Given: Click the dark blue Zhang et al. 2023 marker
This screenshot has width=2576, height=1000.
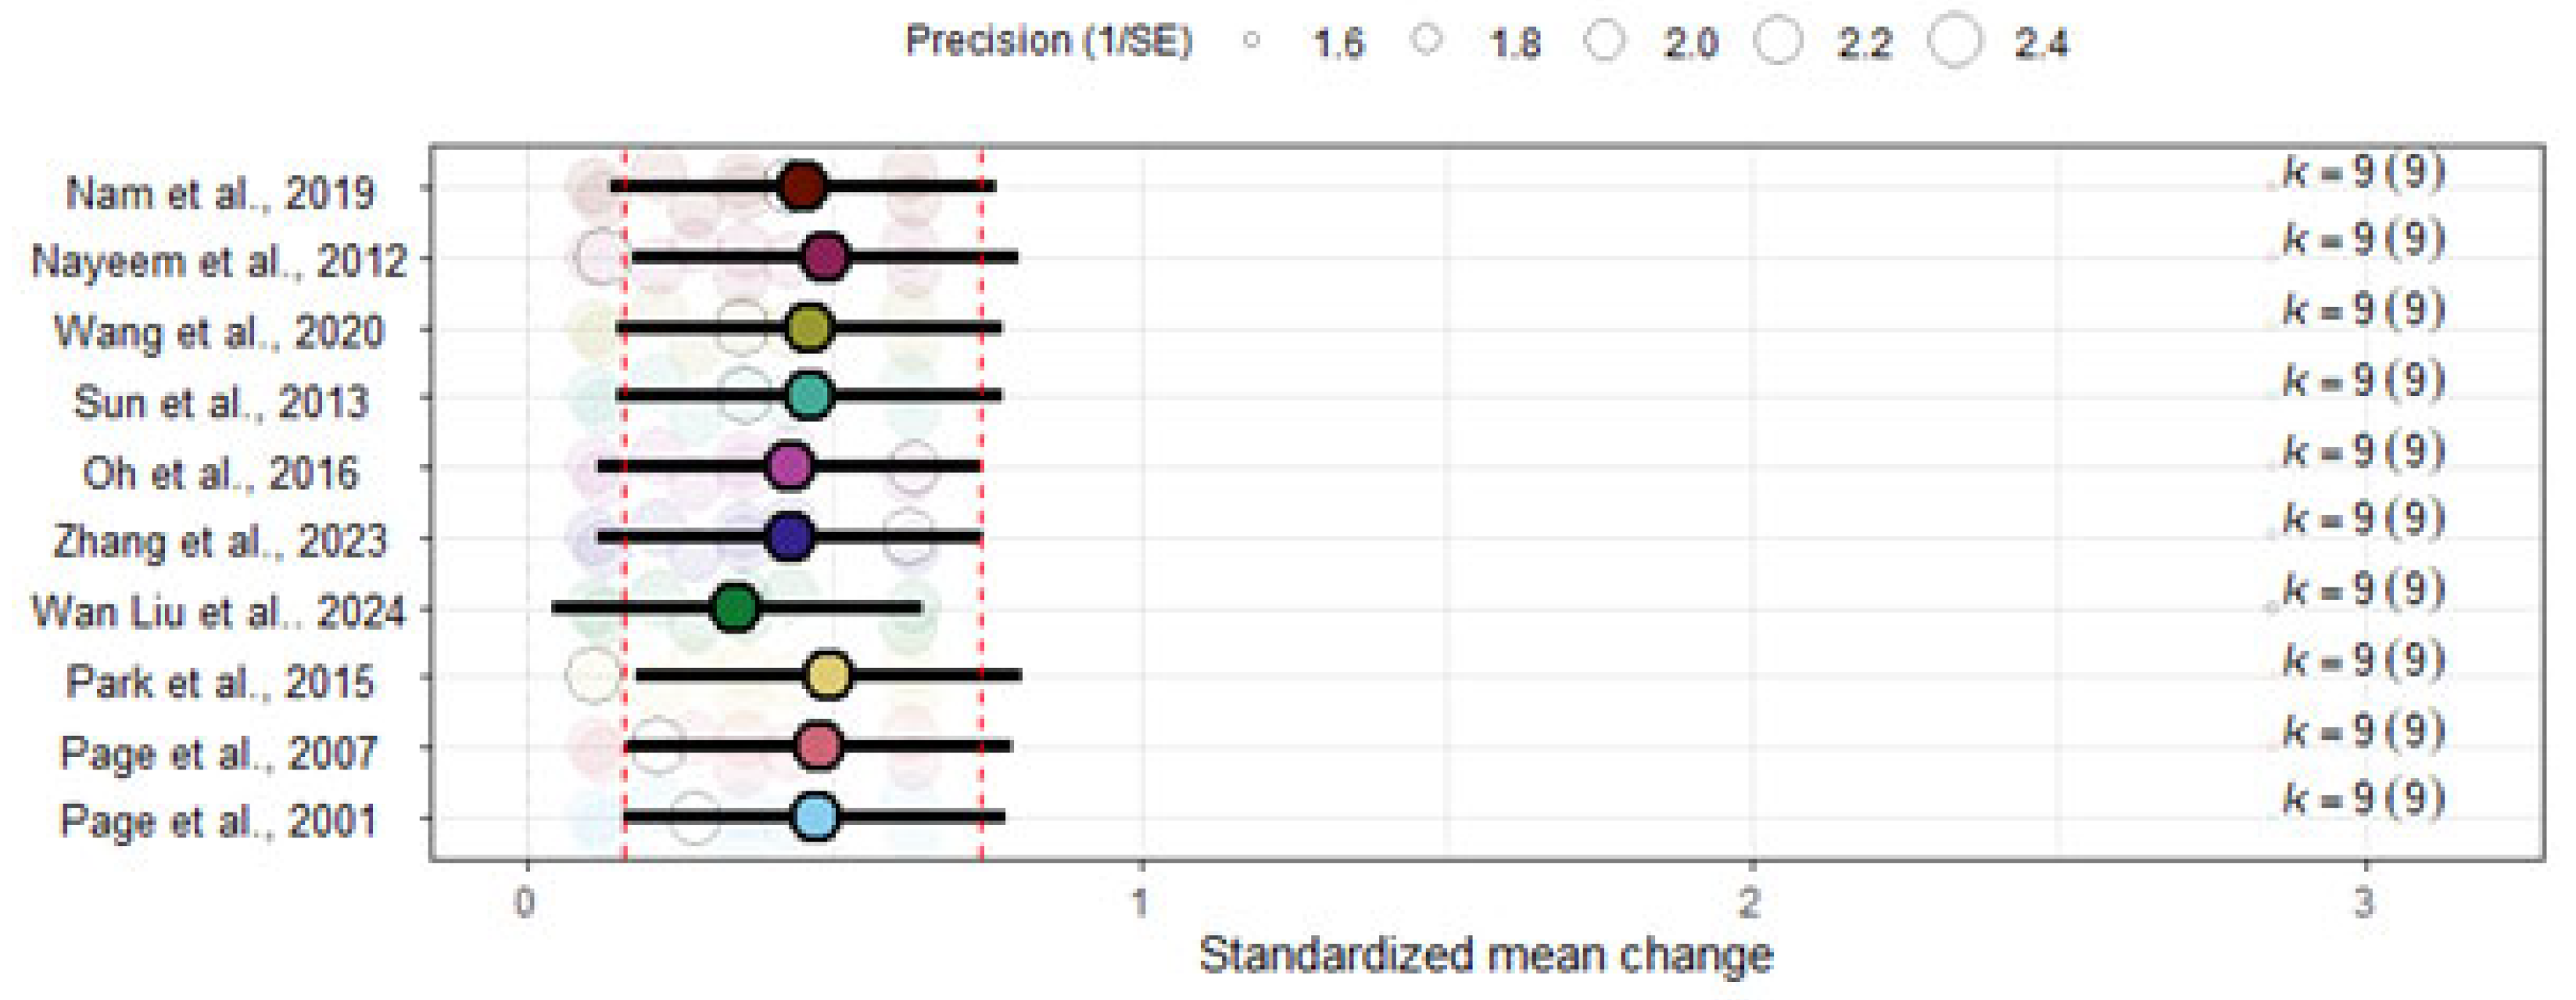Looking at the screenshot, I should [790, 537].
